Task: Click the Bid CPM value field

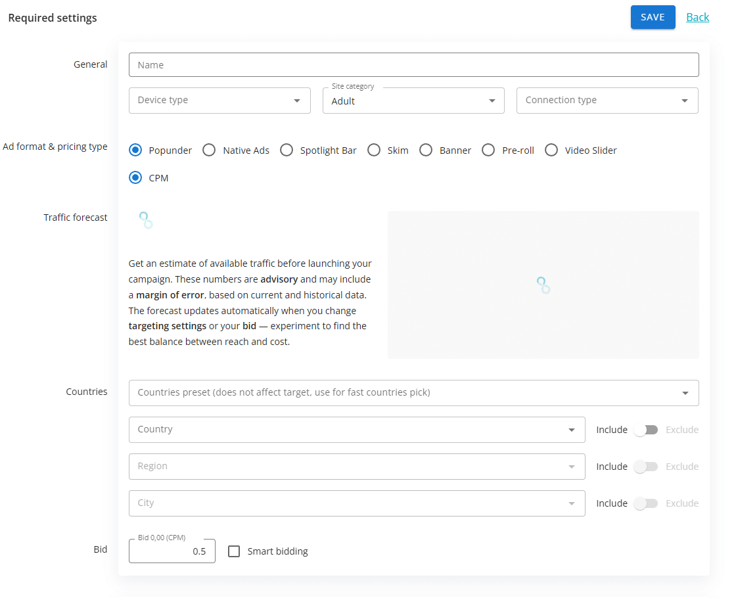Action: [172, 551]
